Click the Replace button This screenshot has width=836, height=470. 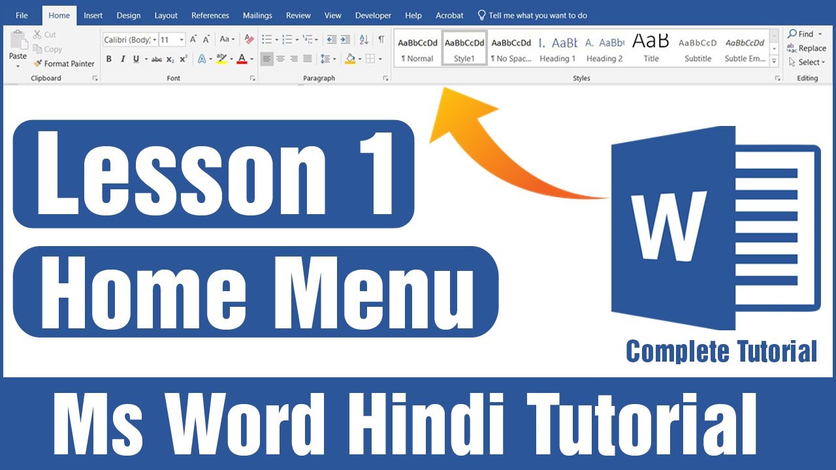tap(807, 48)
